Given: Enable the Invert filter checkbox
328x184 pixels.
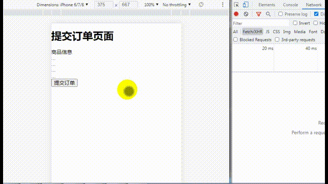Looking at the screenshot, I should coord(295,23).
